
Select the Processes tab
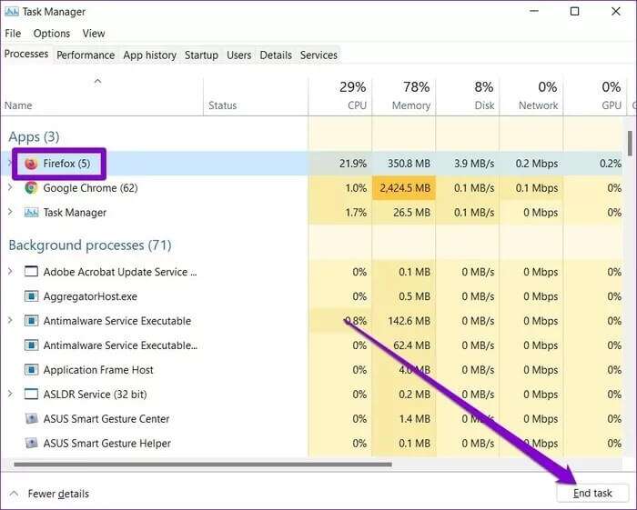click(26, 54)
